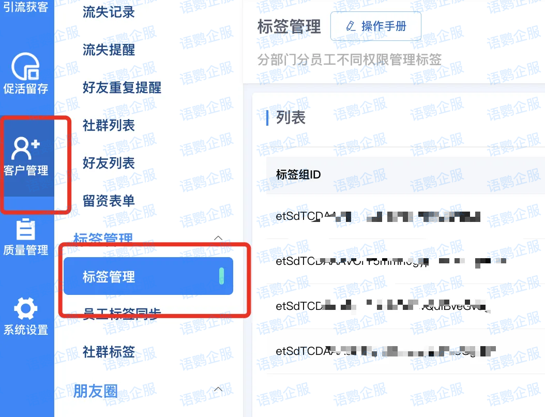This screenshot has width=545, height=417.
Task: Open the 流失提醒 menu item
Action: [x=109, y=50]
